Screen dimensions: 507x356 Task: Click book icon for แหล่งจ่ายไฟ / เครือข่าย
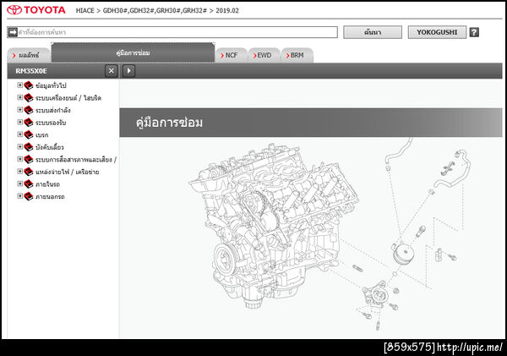29,172
